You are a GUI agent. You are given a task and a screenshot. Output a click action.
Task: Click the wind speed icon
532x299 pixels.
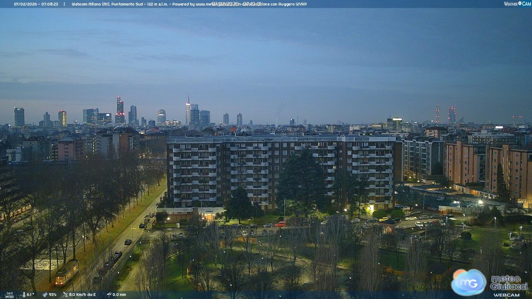tap(65, 295)
